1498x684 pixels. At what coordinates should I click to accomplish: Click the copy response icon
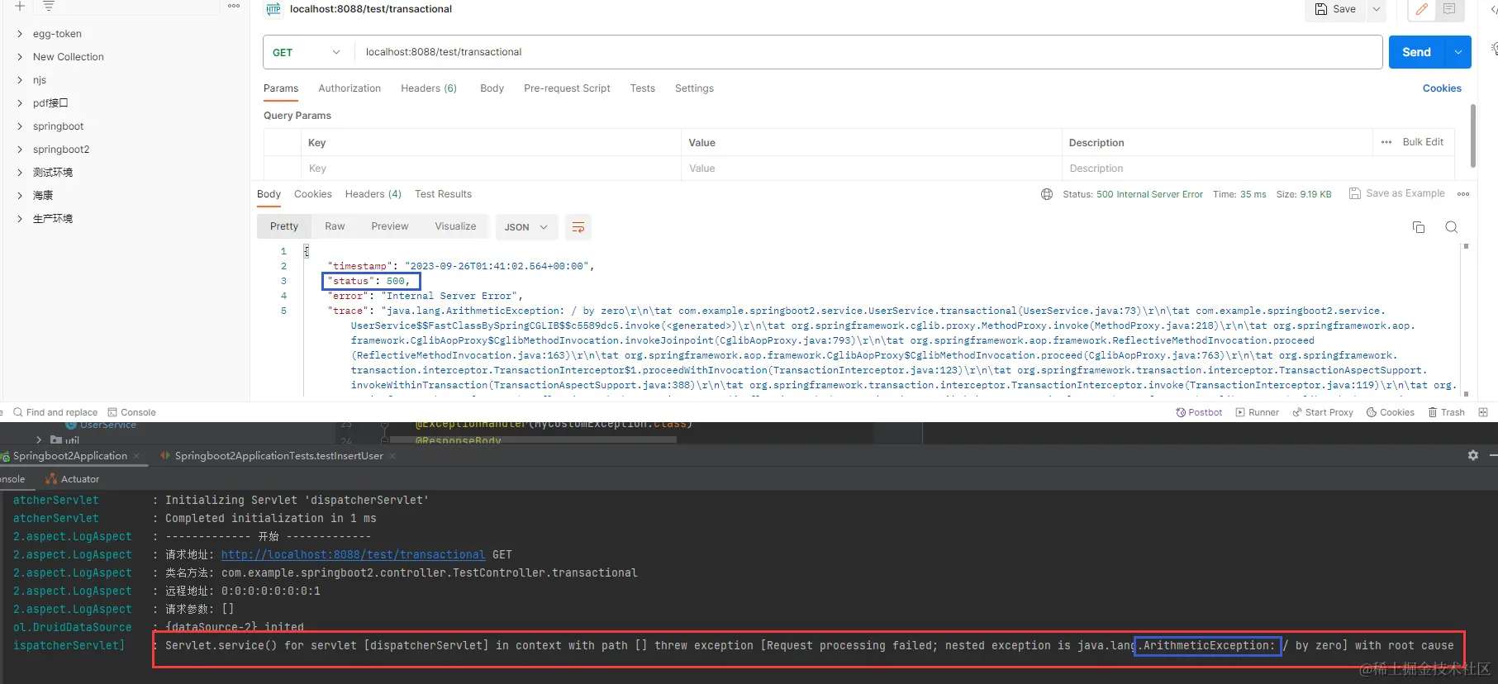click(1419, 227)
